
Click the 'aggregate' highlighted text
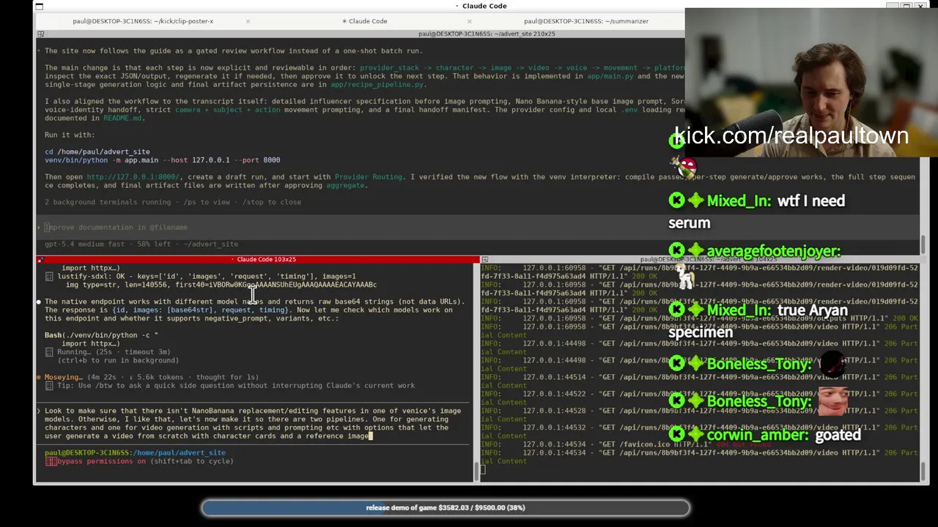(344, 185)
